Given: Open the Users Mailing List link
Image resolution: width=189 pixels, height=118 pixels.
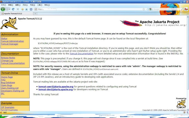Looking at the screenshot, I should pyautogui.click(x=10, y=88).
